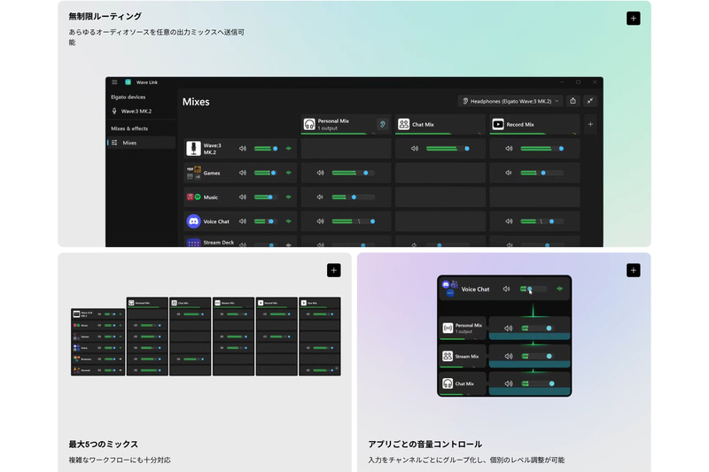This screenshot has height=472, width=709.
Task: Click the Personal Mix icon in volume card
Action: pyautogui.click(x=448, y=328)
